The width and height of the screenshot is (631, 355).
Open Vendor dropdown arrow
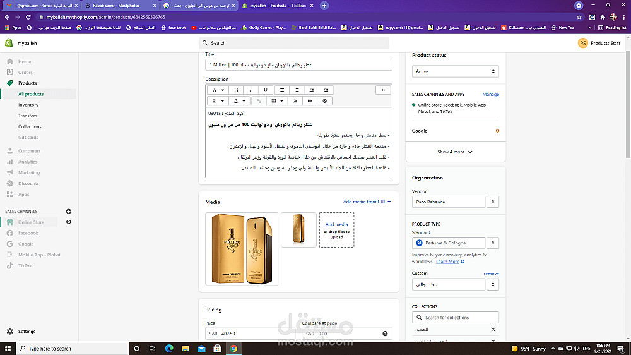[493, 202]
